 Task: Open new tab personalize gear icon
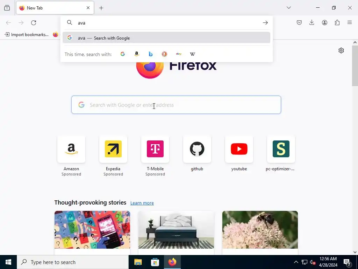(x=341, y=50)
